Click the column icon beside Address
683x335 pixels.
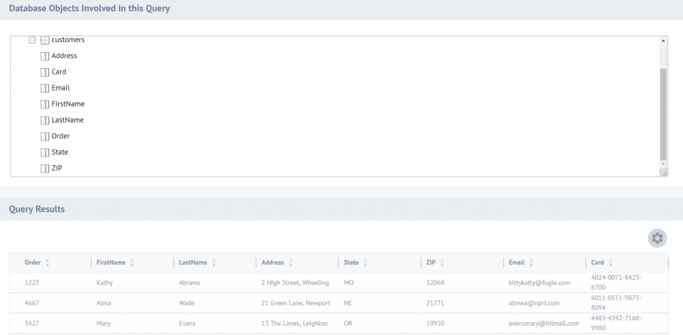click(x=45, y=56)
